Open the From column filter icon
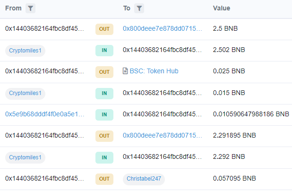The image size is (292, 191). click(30, 9)
